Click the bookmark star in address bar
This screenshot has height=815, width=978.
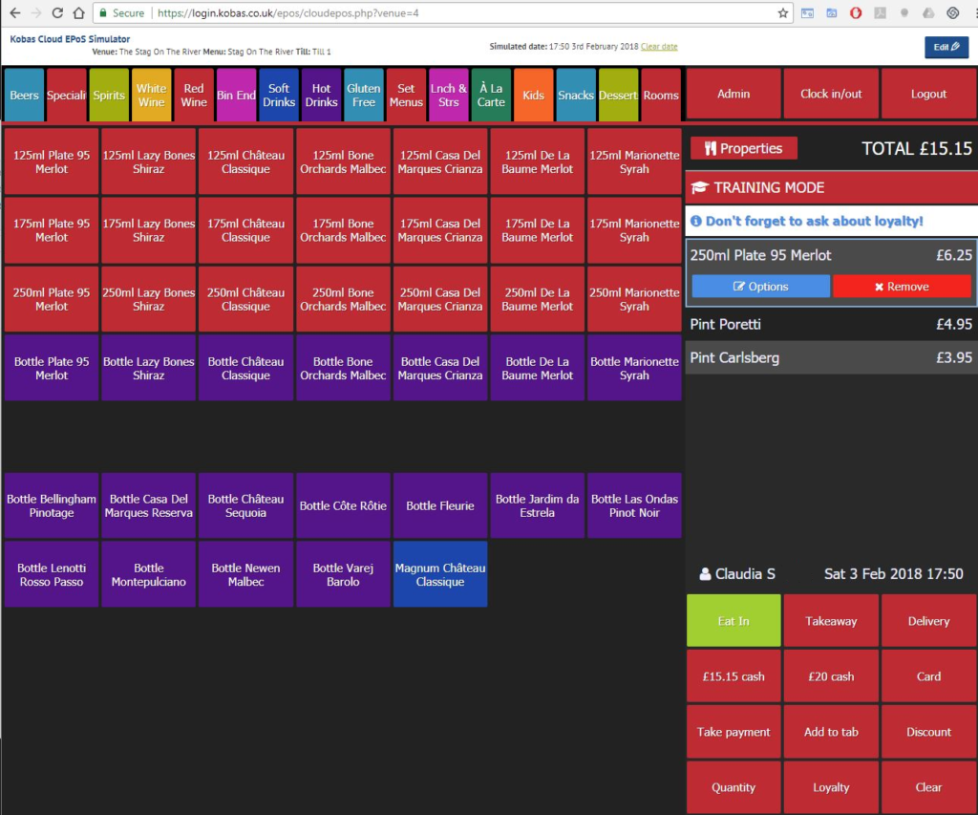coord(782,13)
